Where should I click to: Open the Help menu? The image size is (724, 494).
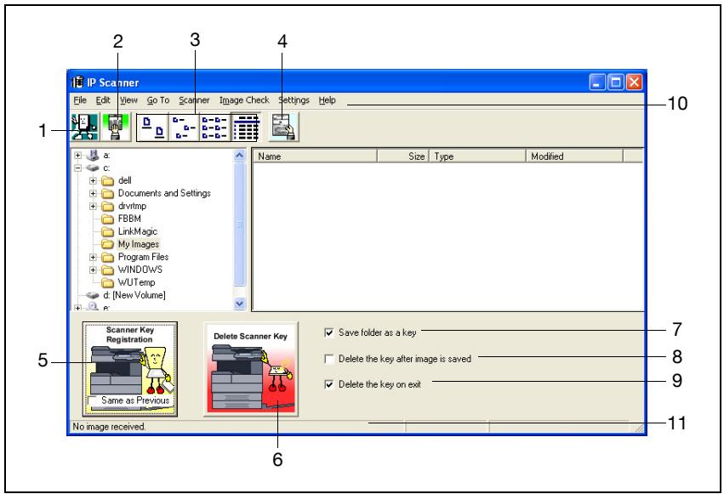coord(328,100)
